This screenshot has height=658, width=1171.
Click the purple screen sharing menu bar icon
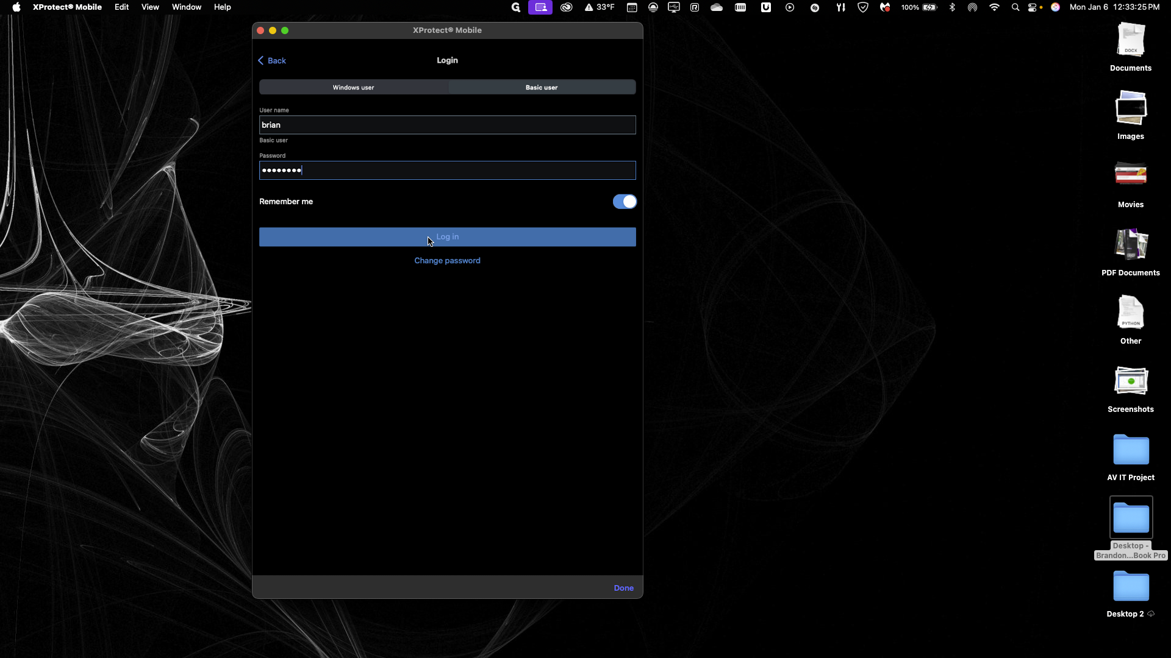pos(540,7)
